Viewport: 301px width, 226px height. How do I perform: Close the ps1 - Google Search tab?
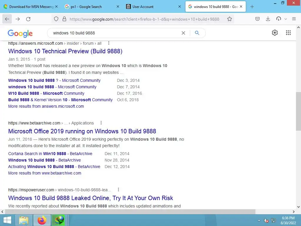(x=118, y=6)
